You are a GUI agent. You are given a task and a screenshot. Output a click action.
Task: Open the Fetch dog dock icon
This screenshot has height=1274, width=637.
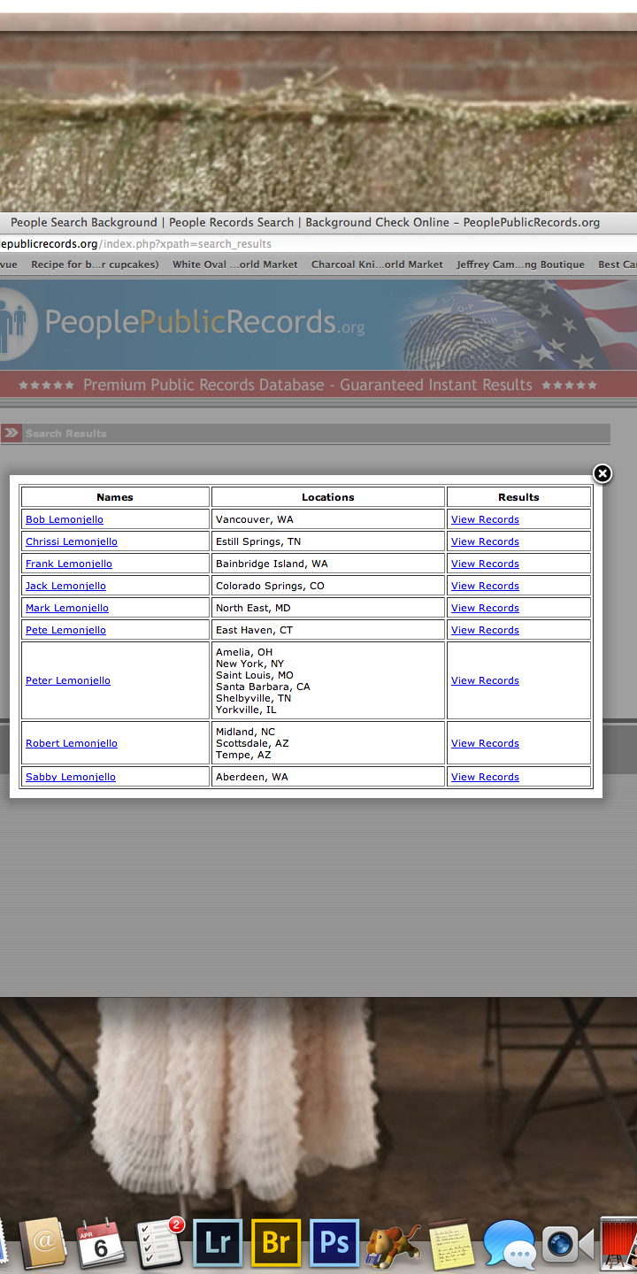pos(393,1245)
